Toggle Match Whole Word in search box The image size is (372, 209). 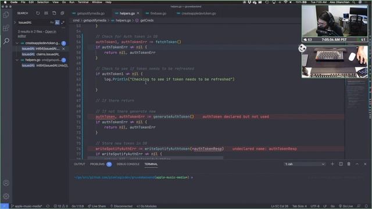click(x=57, y=23)
